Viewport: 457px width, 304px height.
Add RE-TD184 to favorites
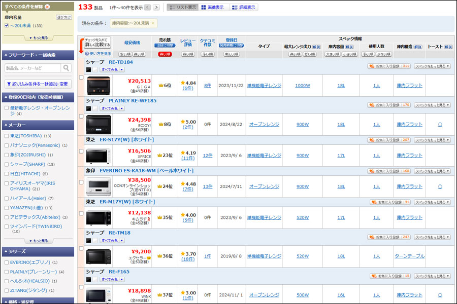(389, 66)
